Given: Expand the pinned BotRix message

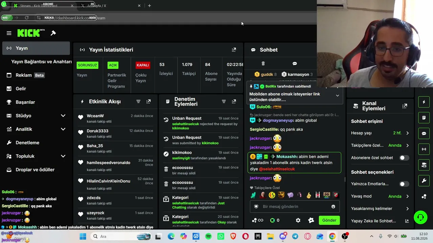Looking at the screenshot, I should coord(337,96).
